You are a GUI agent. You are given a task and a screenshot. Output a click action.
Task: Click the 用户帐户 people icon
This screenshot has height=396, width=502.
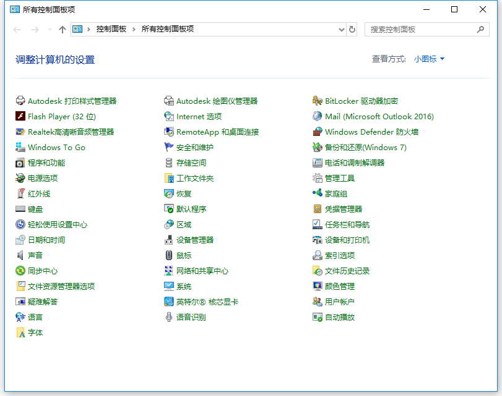[x=318, y=301]
